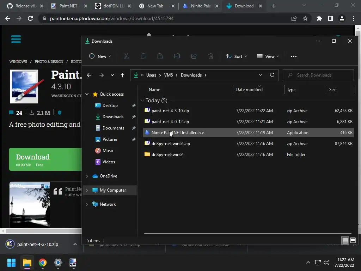Go forward in File Explorer navigation

tap(101, 75)
